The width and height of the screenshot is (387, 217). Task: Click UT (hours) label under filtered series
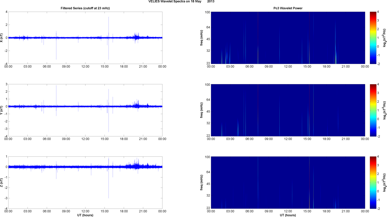tap(85, 215)
